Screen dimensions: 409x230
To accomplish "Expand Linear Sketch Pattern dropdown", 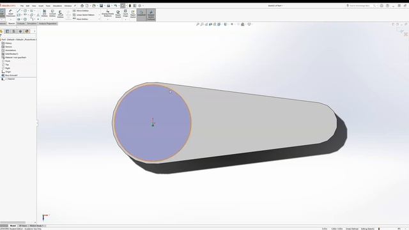I will tap(99, 15).
